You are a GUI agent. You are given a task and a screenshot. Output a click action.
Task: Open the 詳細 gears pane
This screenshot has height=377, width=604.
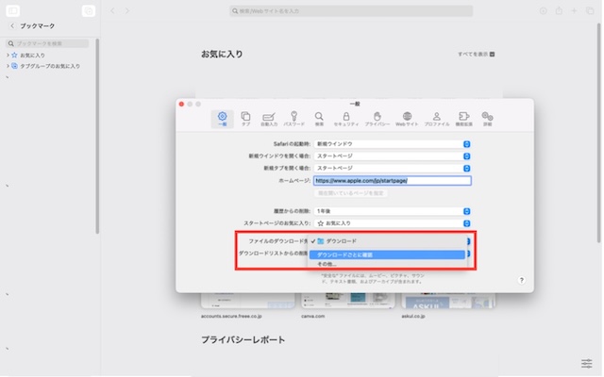click(487, 119)
